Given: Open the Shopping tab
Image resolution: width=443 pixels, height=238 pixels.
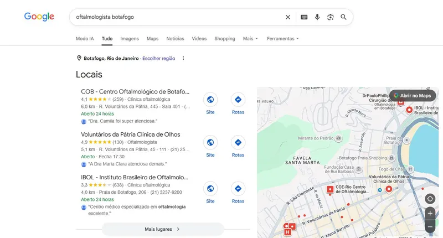Looking at the screenshot, I should tap(225, 39).
